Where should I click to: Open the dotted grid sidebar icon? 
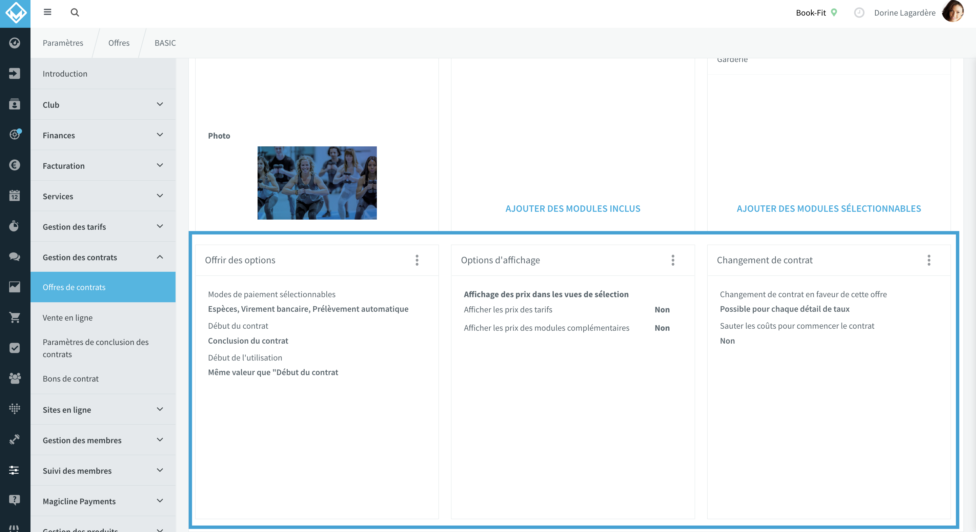click(15, 408)
